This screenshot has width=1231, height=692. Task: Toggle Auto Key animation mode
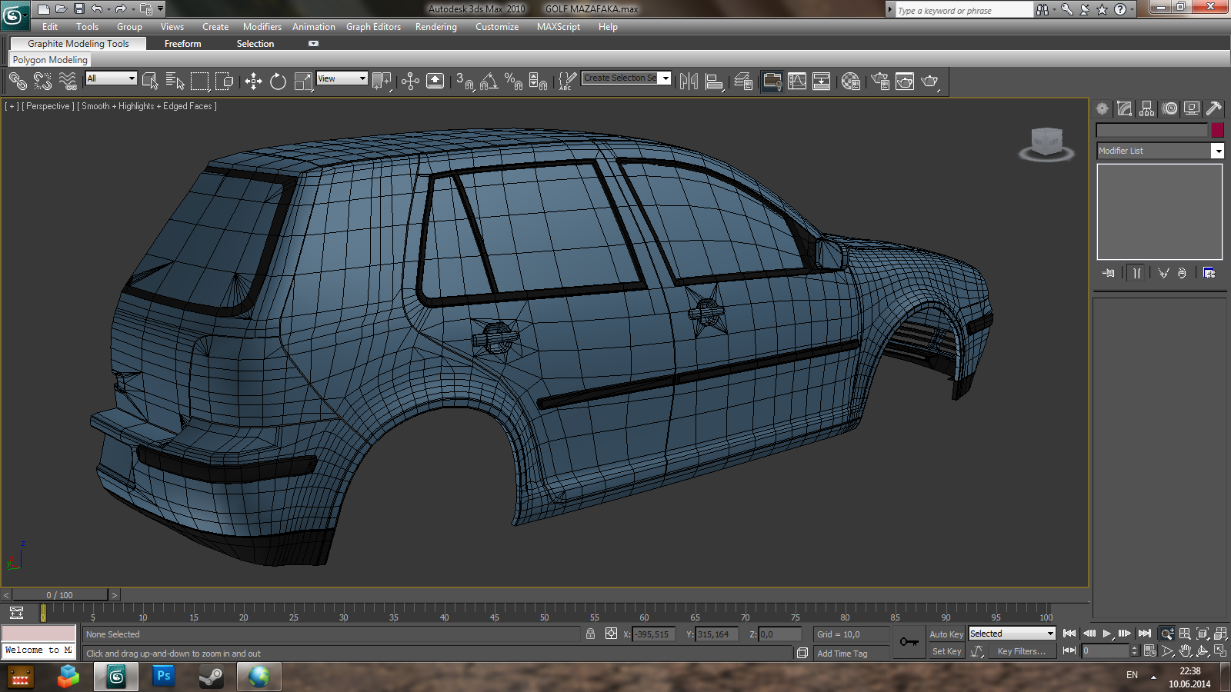click(946, 634)
